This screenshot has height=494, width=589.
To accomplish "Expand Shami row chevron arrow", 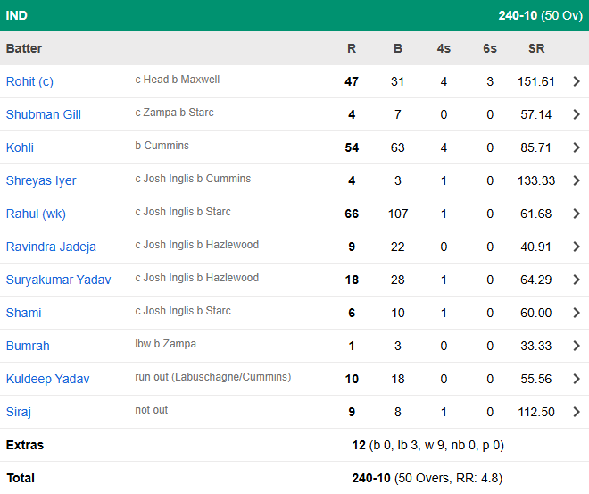I will click(577, 313).
